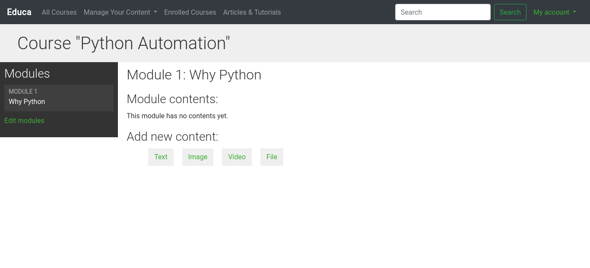Open the Educa home logo link
This screenshot has height=268, width=590.
(x=19, y=12)
